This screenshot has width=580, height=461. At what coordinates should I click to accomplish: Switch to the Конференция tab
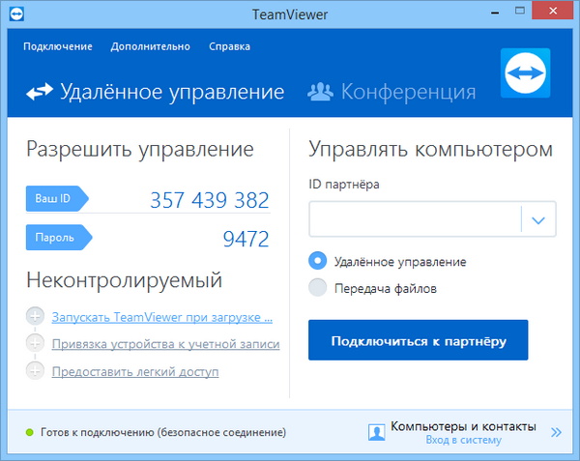[x=391, y=92]
